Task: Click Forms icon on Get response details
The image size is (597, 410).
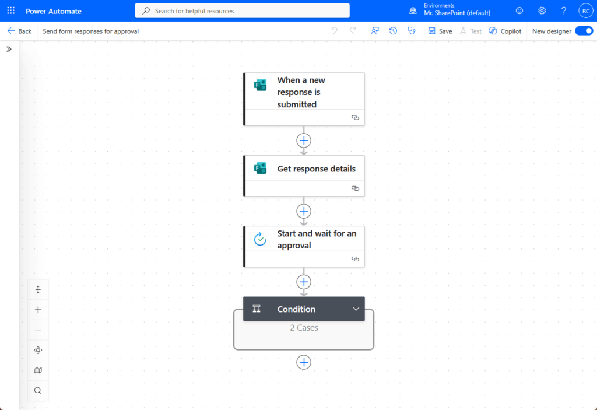Action: point(261,168)
